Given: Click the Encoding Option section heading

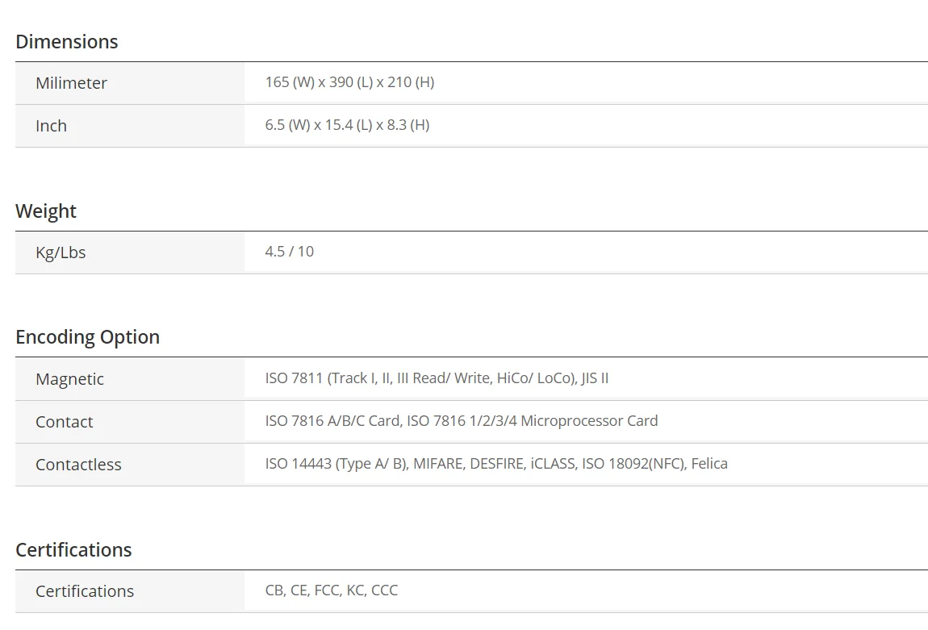Looking at the screenshot, I should pos(87,337).
